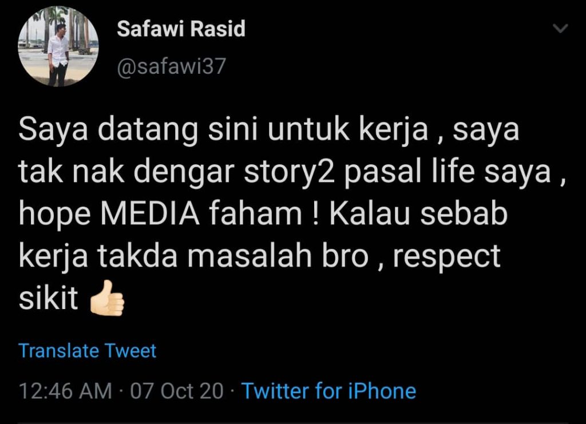Click the Translate Tweet link

tap(88, 351)
